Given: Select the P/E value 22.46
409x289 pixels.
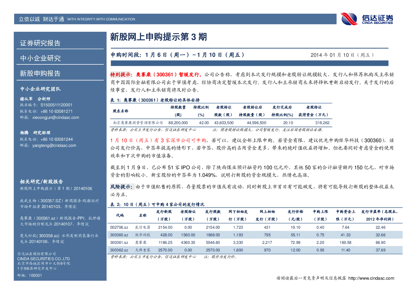Looking at the screenshot, I should pos(381,228).
